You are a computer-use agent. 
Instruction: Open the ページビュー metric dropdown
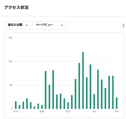pyautogui.click(x=49, y=25)
